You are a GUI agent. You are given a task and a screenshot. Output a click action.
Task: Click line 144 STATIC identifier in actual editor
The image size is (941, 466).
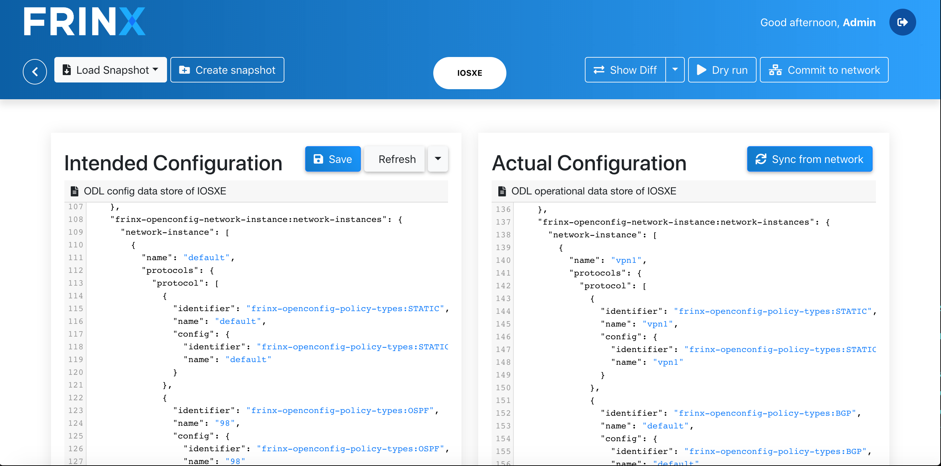pyautogui.click(x=738, y=311)
